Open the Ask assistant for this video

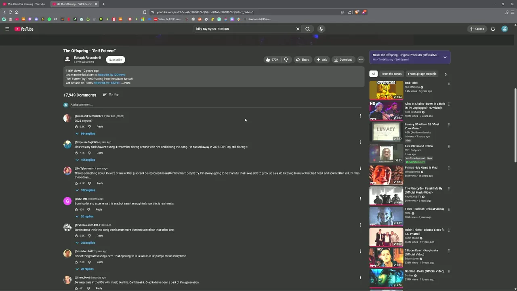pyautogui.click(x=322, y=59)
